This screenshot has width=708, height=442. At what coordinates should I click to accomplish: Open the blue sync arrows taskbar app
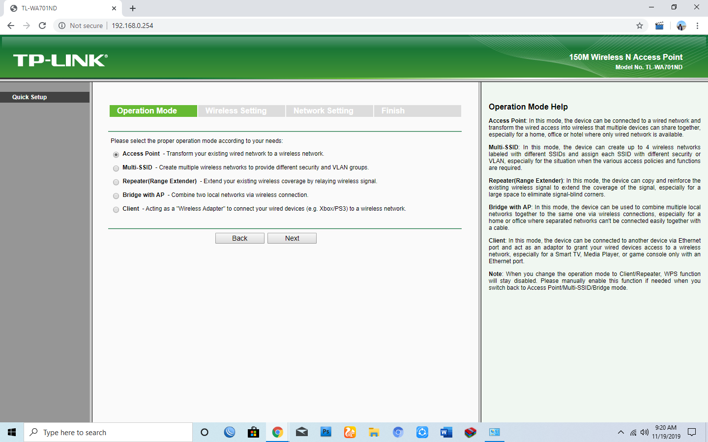[x=422, y=432]
